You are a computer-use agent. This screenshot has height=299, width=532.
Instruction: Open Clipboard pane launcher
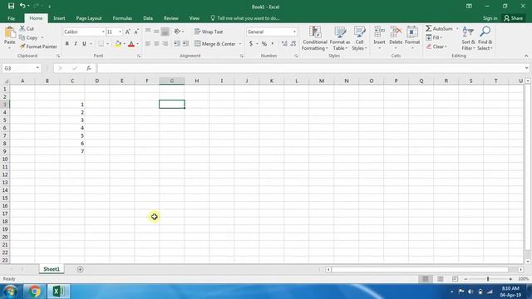58,56
